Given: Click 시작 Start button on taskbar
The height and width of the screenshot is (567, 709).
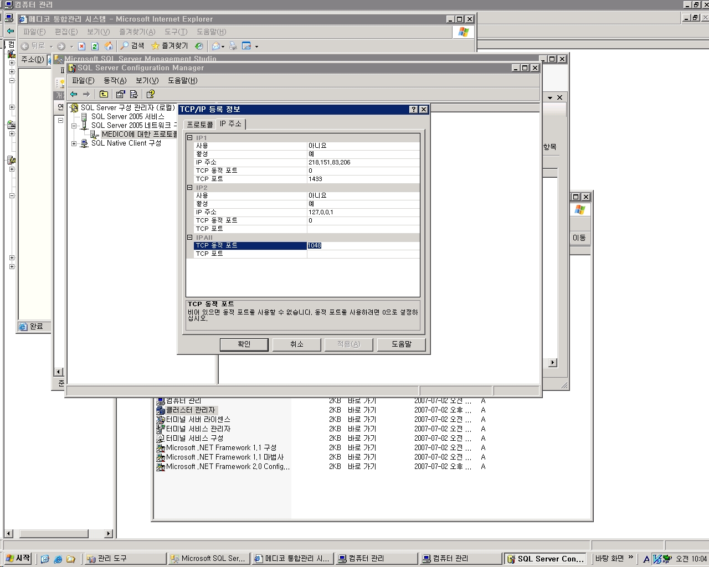Looking at the screenshot, I should pos(18,559).
